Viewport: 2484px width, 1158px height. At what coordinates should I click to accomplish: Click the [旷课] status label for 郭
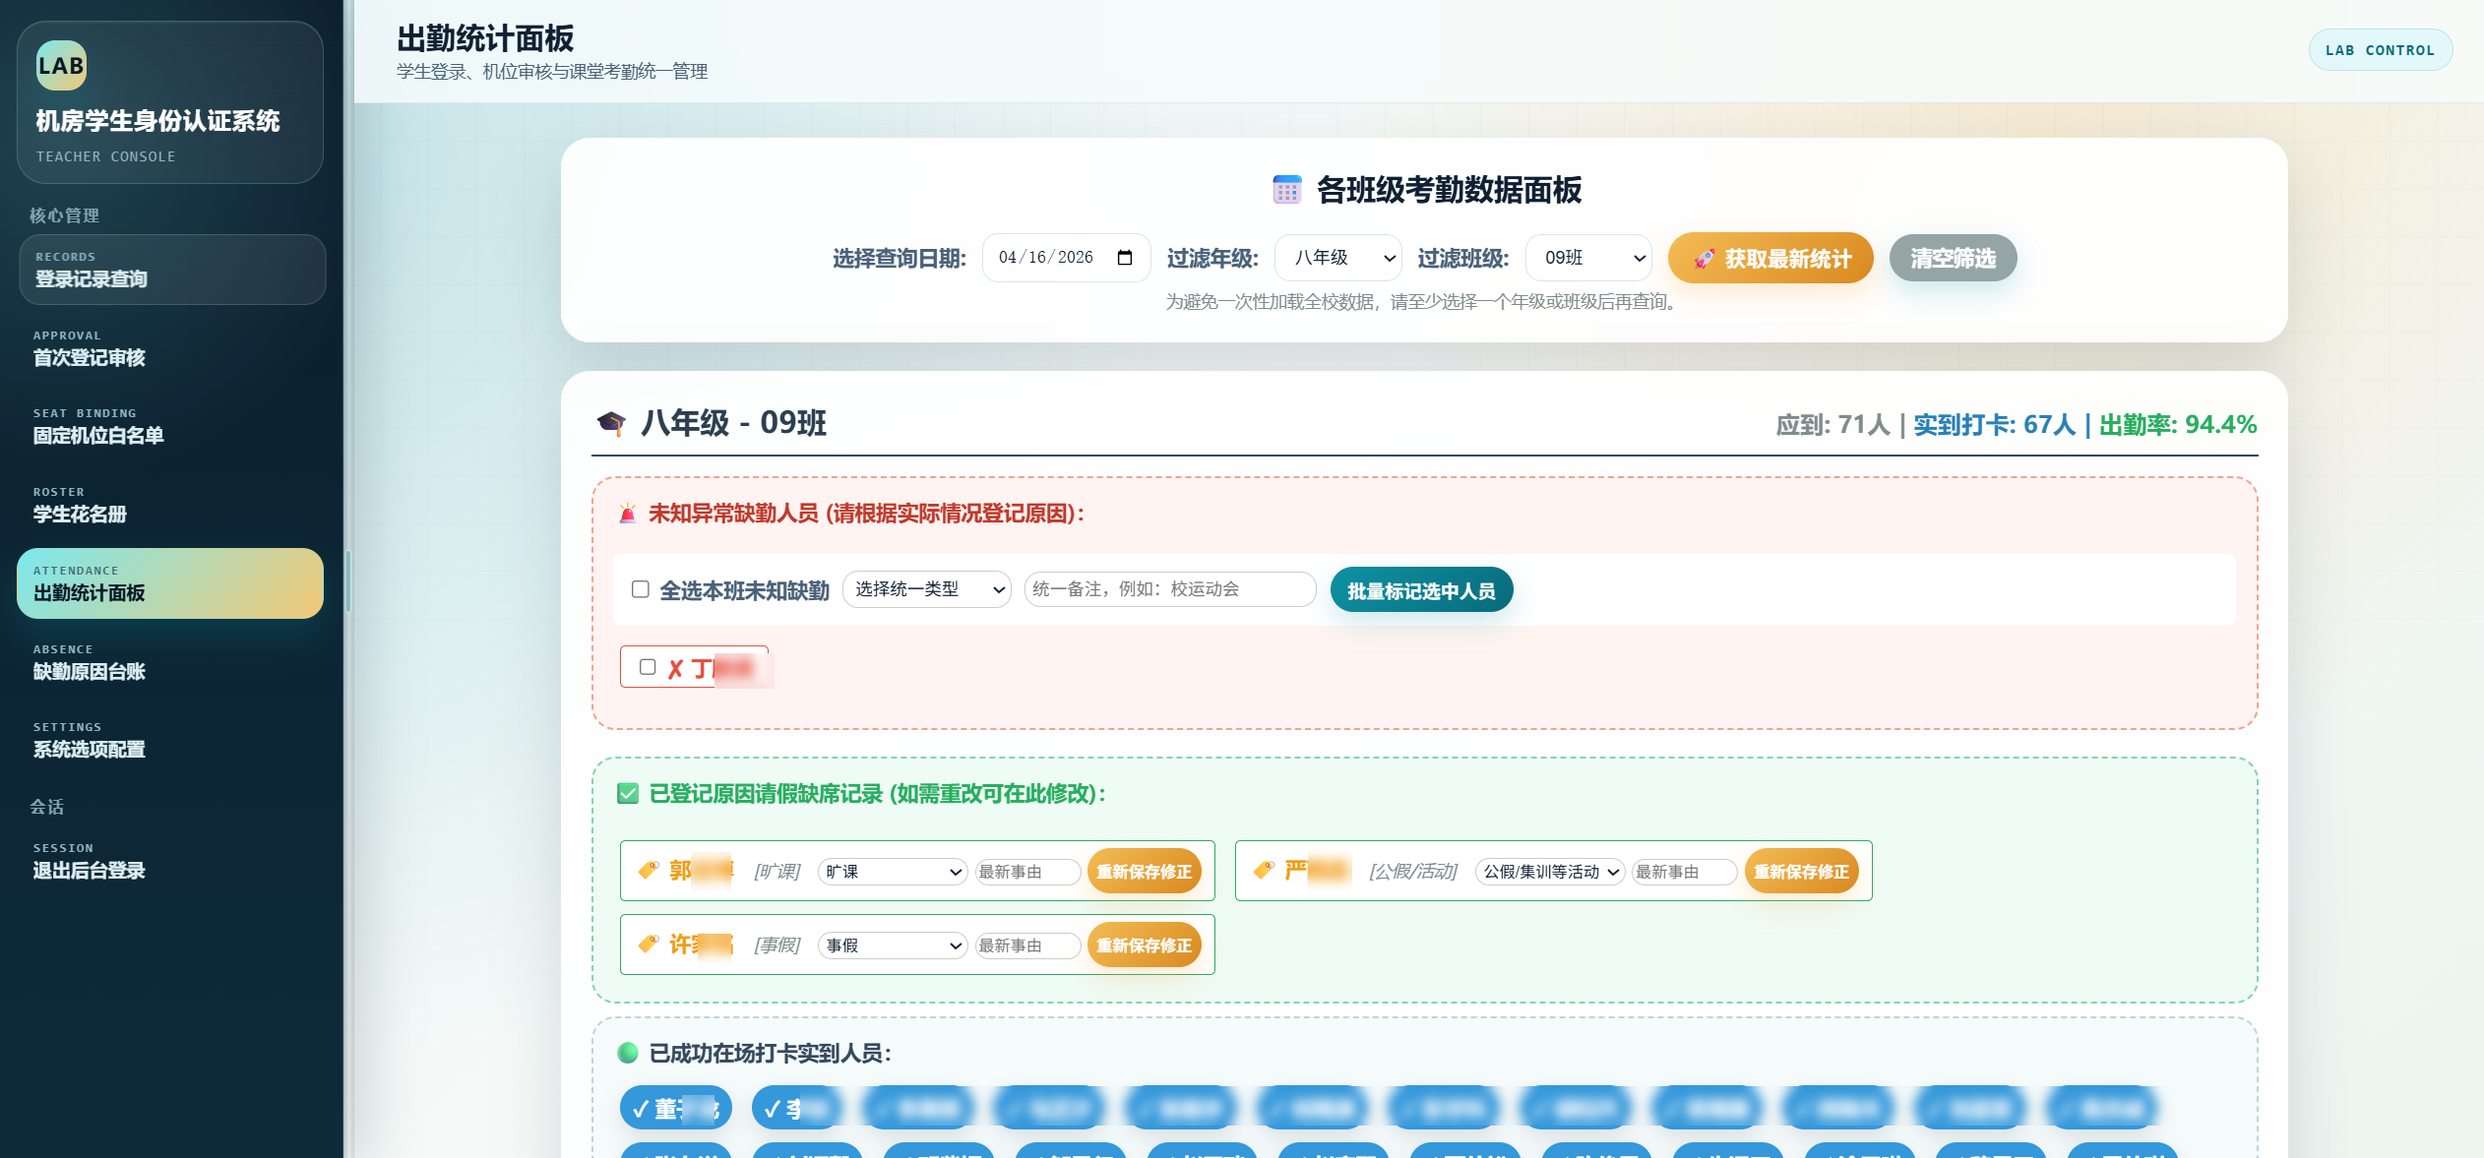777,872
